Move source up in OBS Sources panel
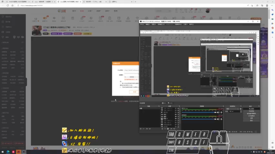Image resolution: width=275 pixels, height=154 pixels. point(171,129)
